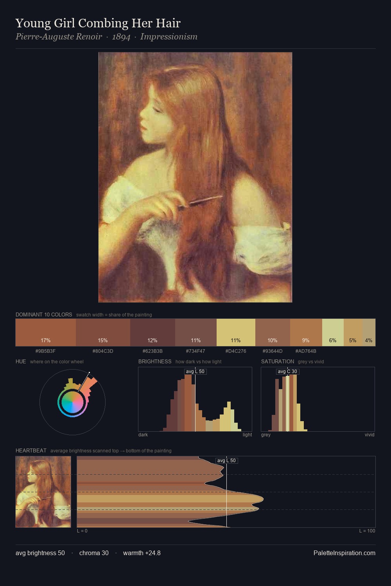Select the 10% swatch #93644D
Screen dimensions: 391x586
273,332
